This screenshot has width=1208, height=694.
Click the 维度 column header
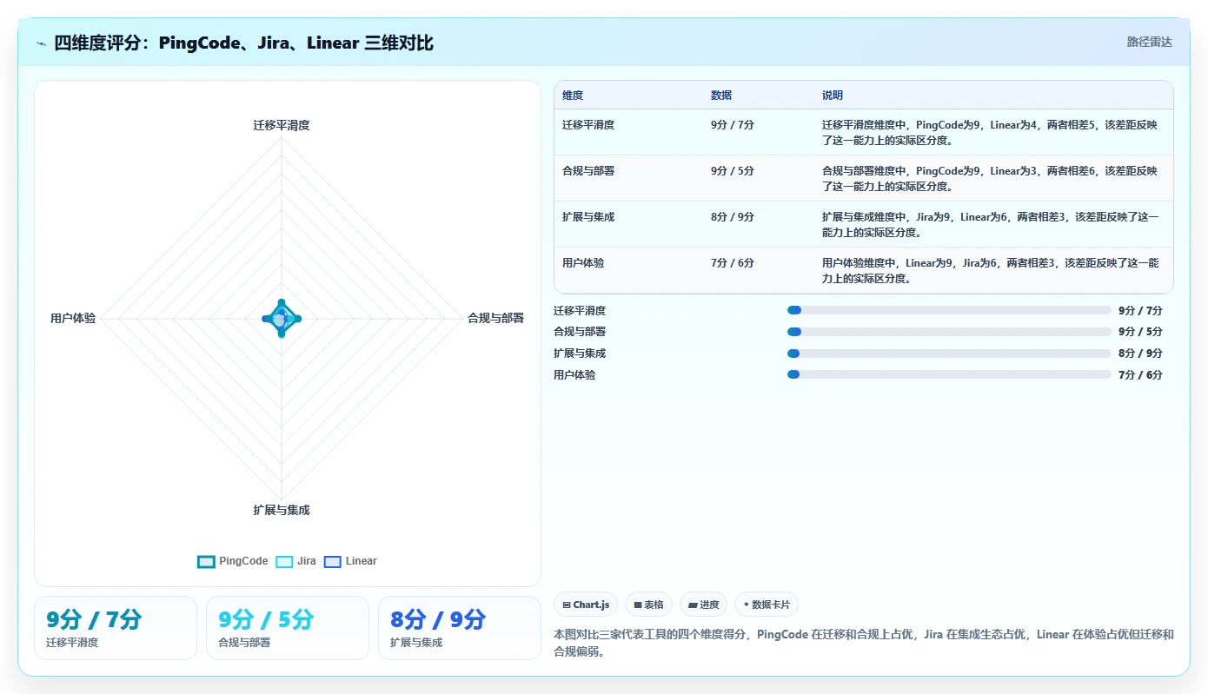click(573, 96)
